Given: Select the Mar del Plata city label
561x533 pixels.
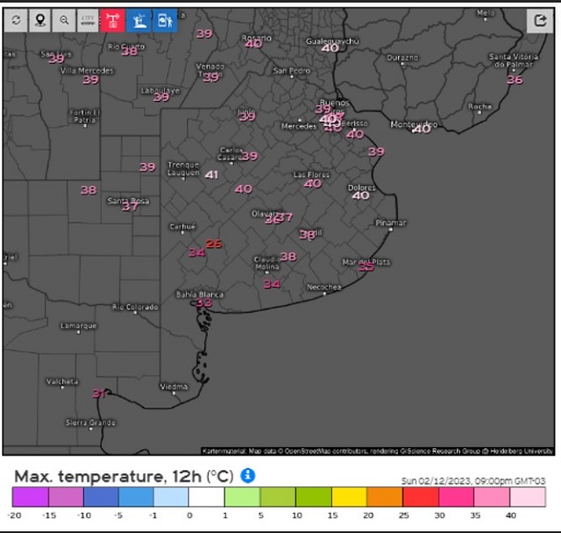Looking at the screenshot, I should 366,261.
